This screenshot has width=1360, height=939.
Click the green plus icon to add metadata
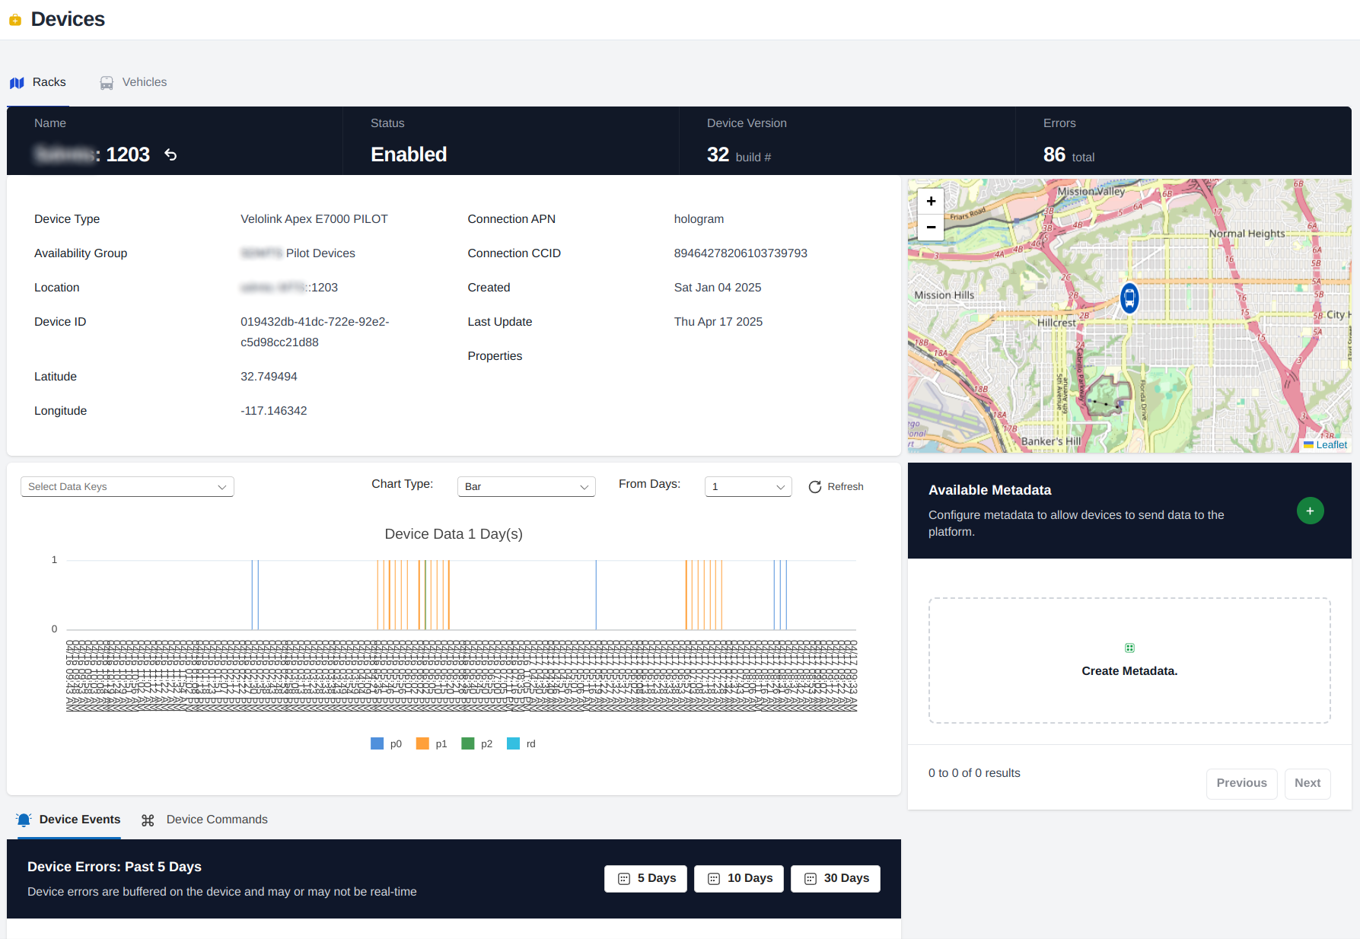coord(1310,511)
